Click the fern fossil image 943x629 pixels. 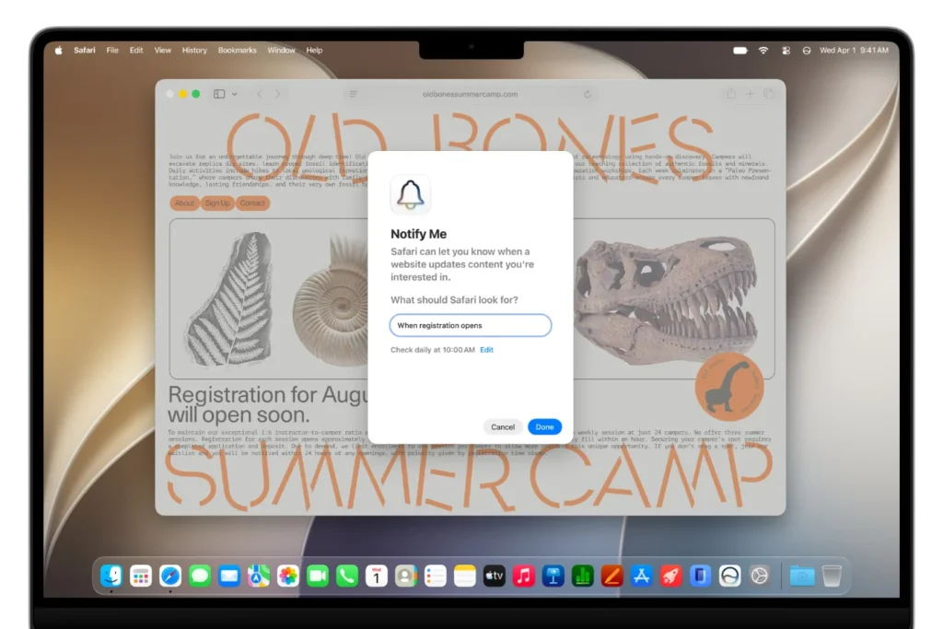(x=231, y=299)
